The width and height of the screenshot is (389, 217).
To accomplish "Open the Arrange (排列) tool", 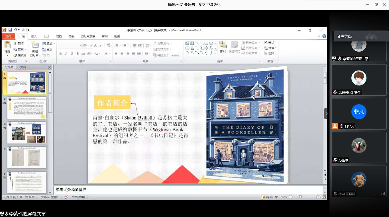I will coord(223,47).
